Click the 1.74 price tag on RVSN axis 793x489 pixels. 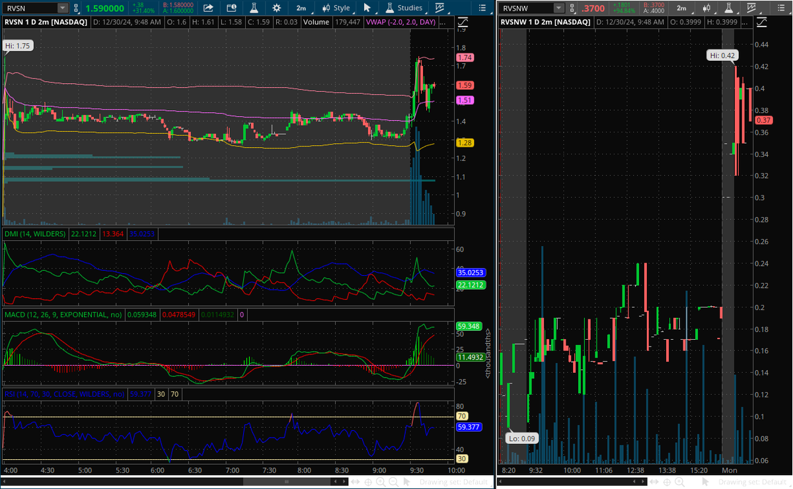(x=465, y=58)
